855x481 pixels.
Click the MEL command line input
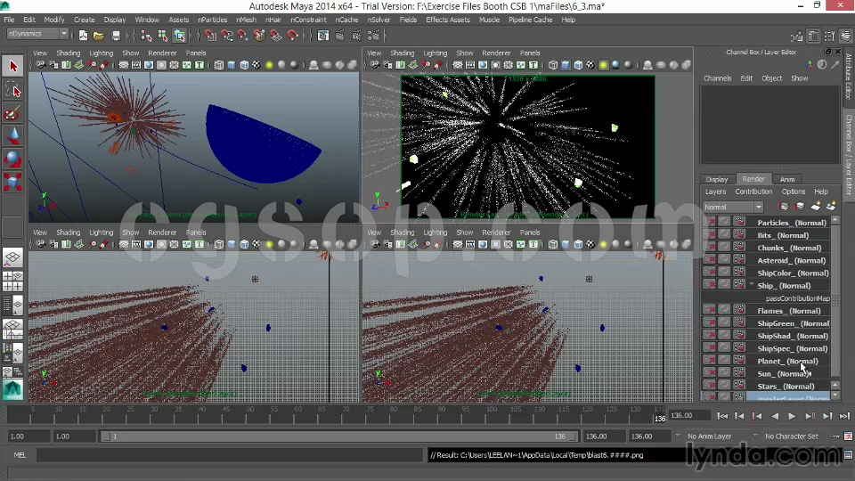pos(230,455)
